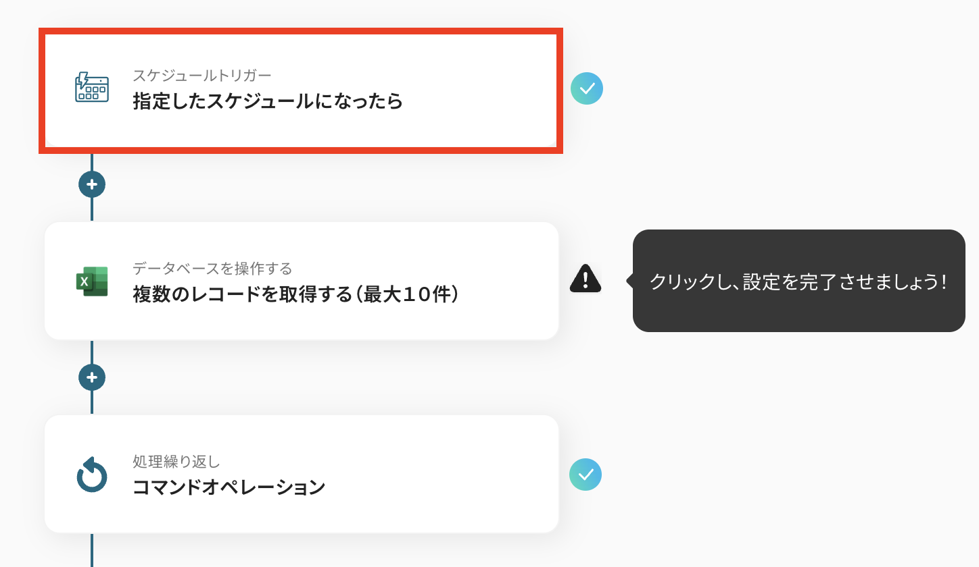Click the スケジュールトリガー subtitle label

tap(201, 75)
